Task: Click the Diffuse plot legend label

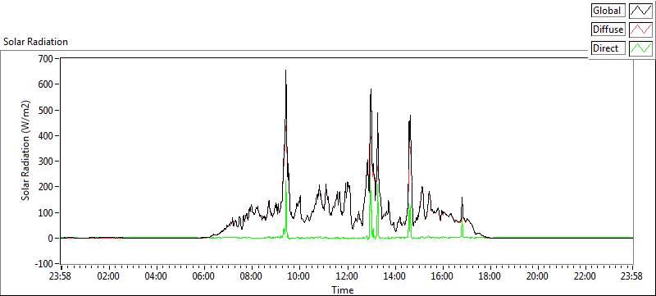Action: (608, 30)
